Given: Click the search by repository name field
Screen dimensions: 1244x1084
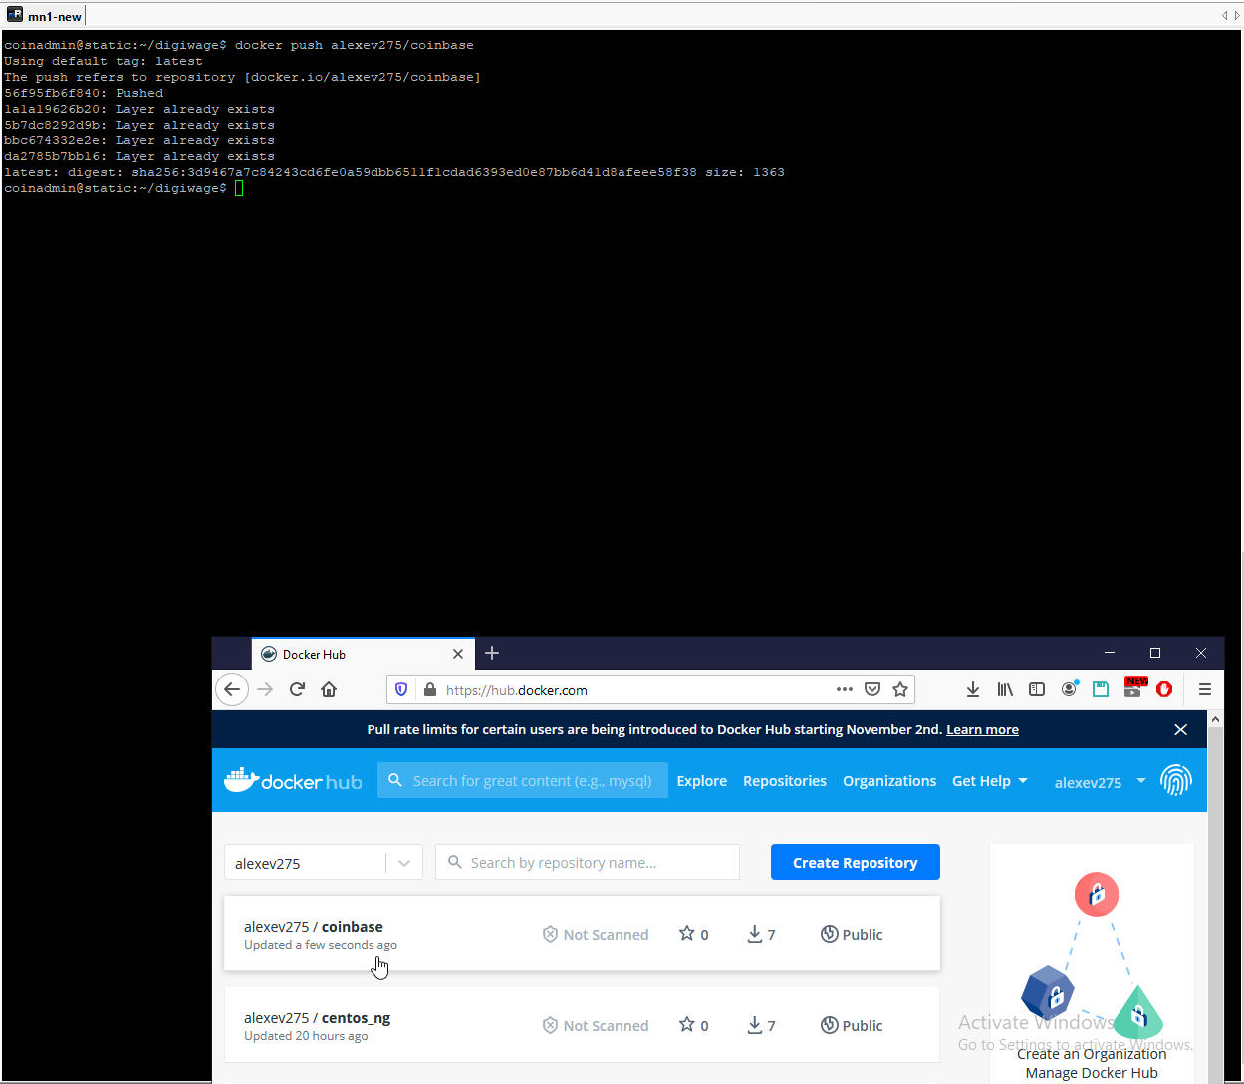Looking at the screenshot, I should click(x=588, y=863).
